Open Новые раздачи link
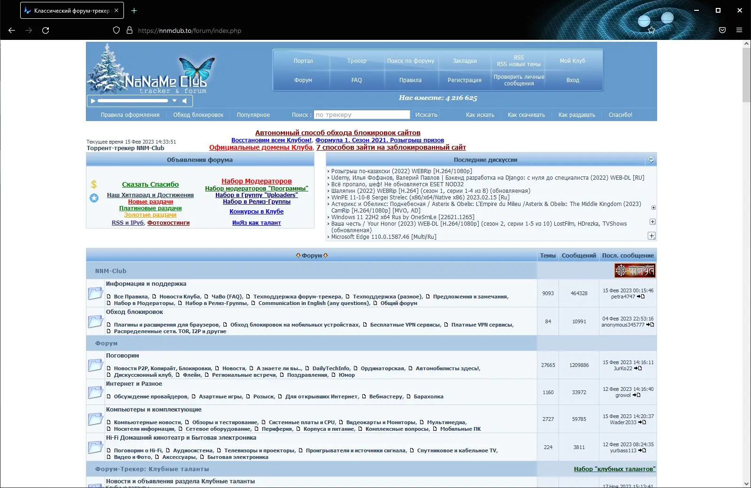 click(151, 202)
